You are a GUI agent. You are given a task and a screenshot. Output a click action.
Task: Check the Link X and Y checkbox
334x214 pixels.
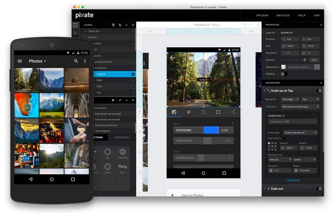tap(284, 139)
